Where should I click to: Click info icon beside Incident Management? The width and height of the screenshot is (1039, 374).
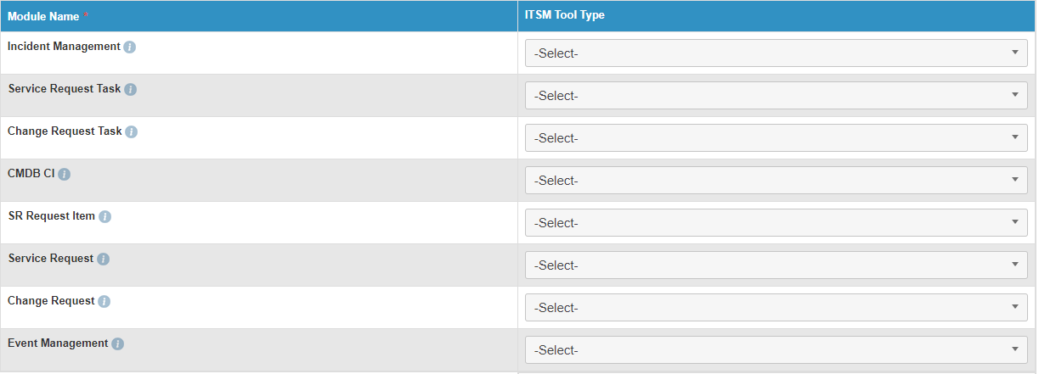click(130, 47)
